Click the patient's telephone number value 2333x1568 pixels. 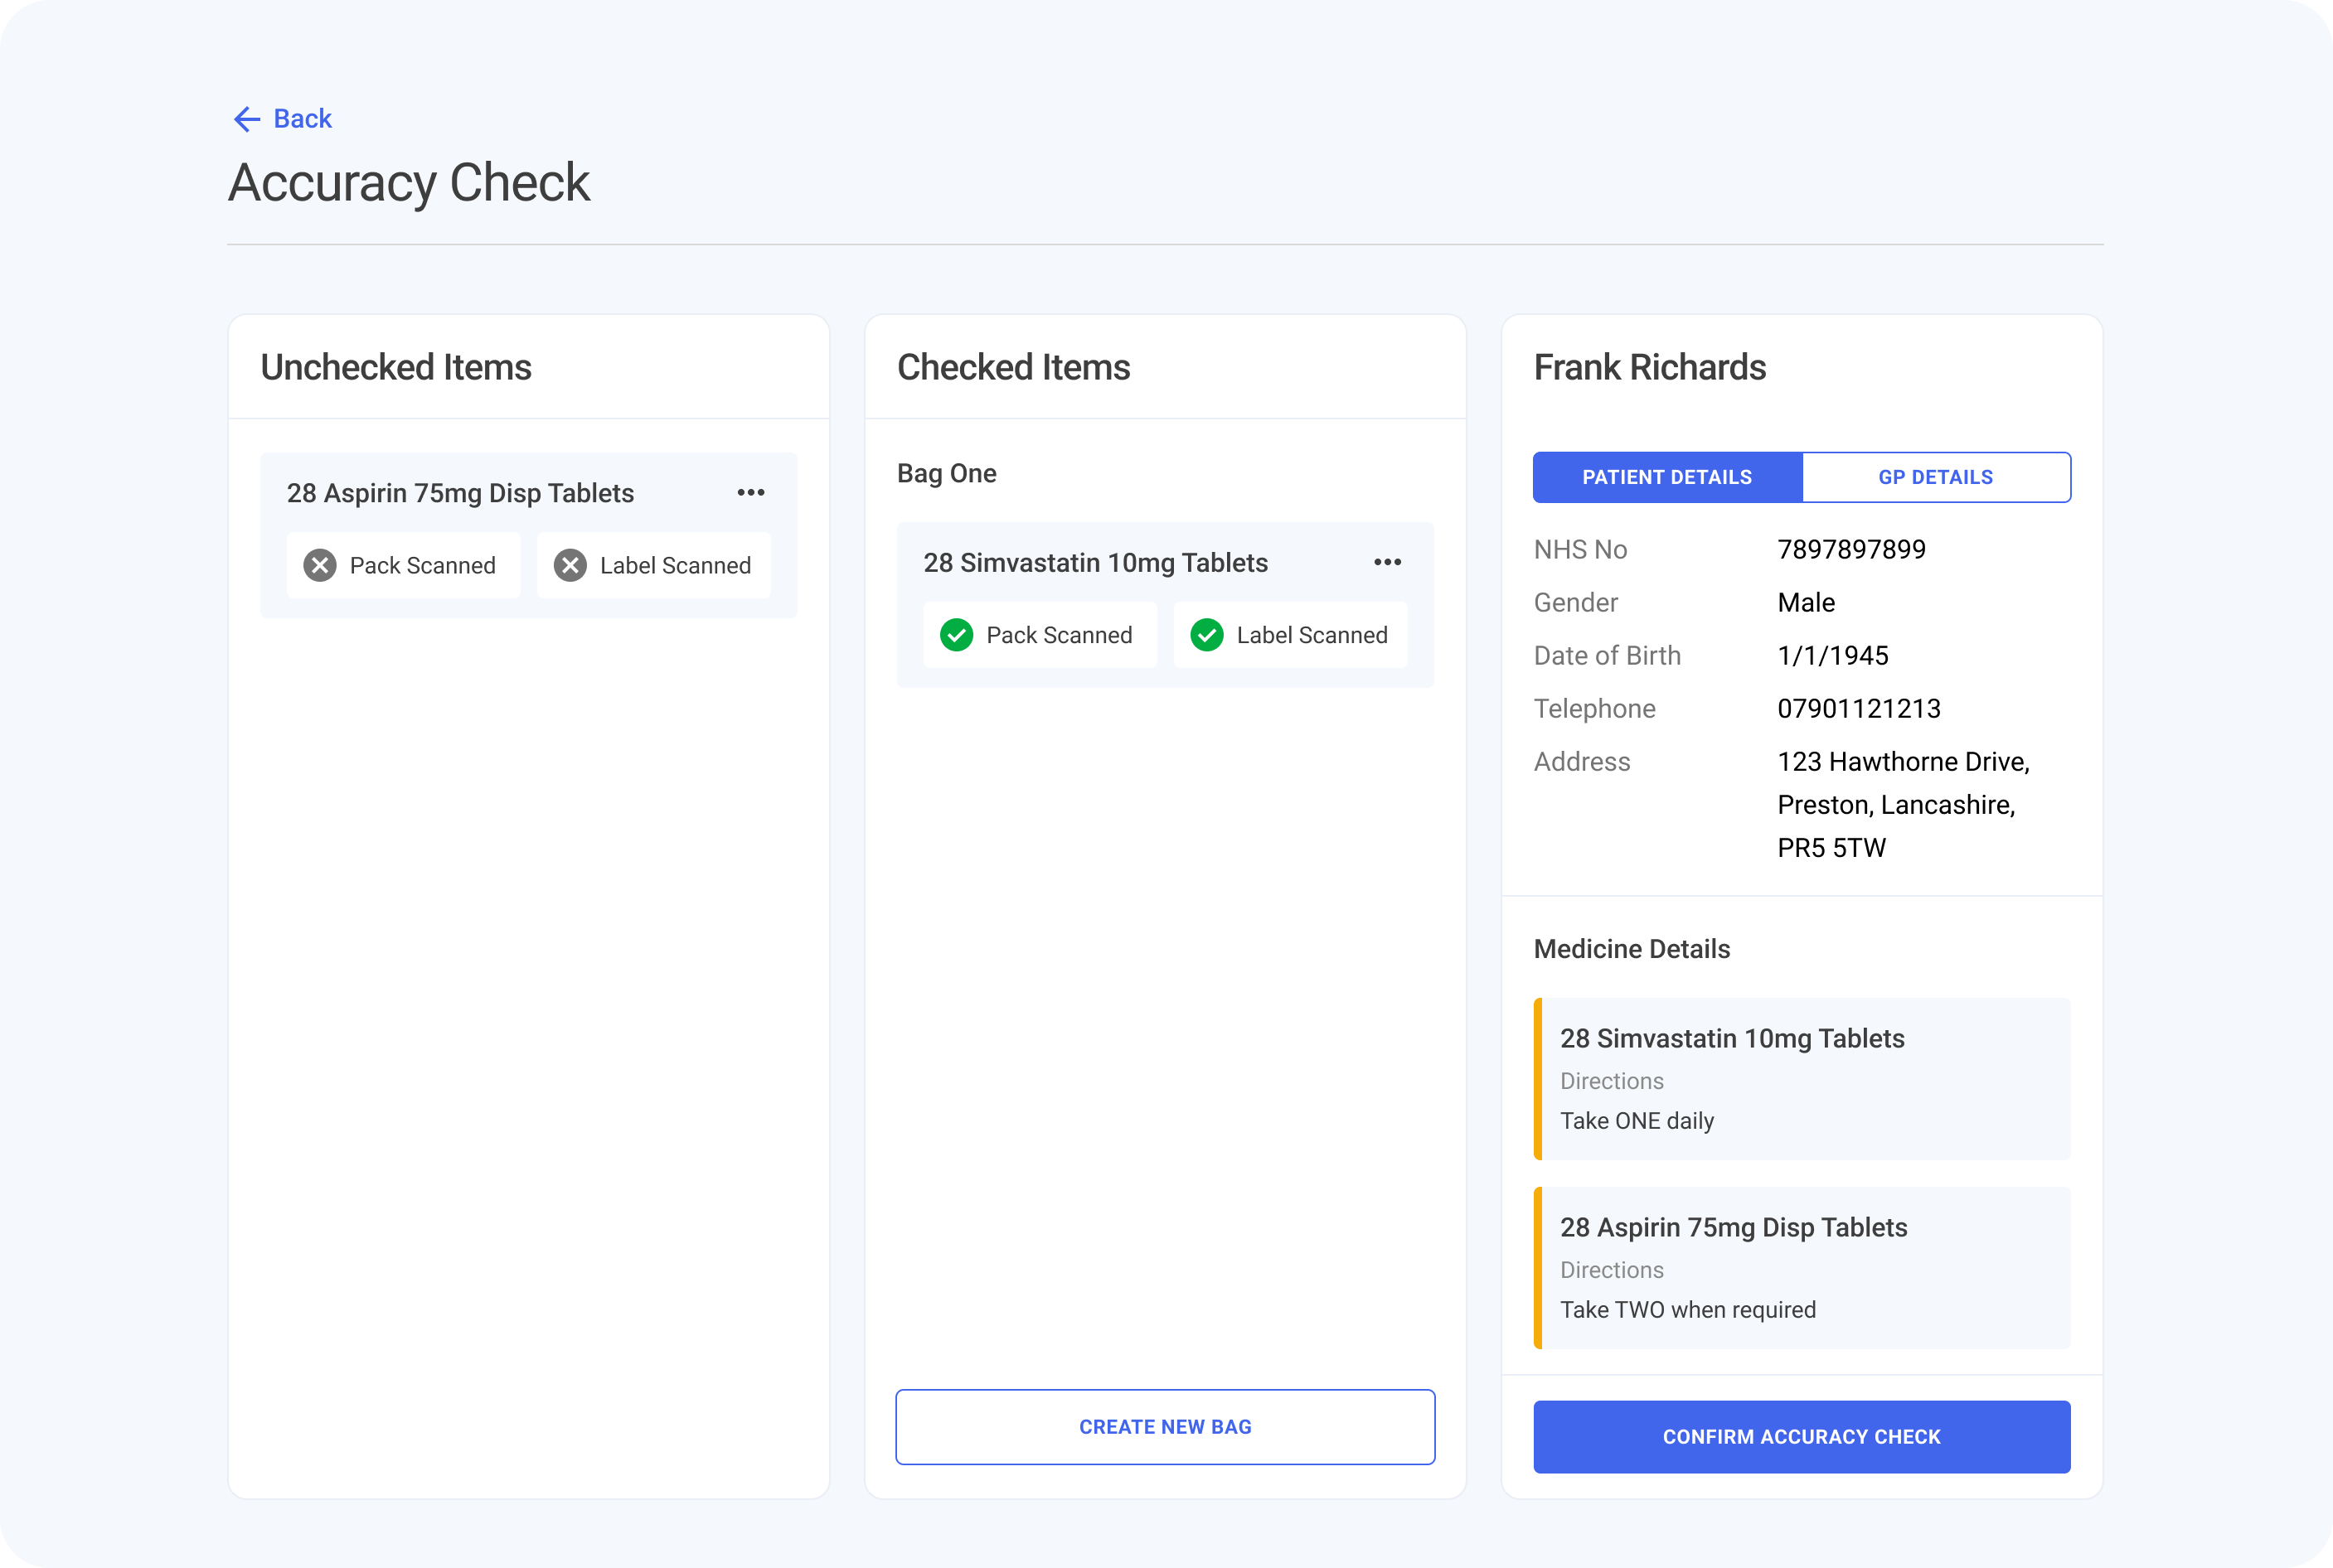coord(1859,708)
